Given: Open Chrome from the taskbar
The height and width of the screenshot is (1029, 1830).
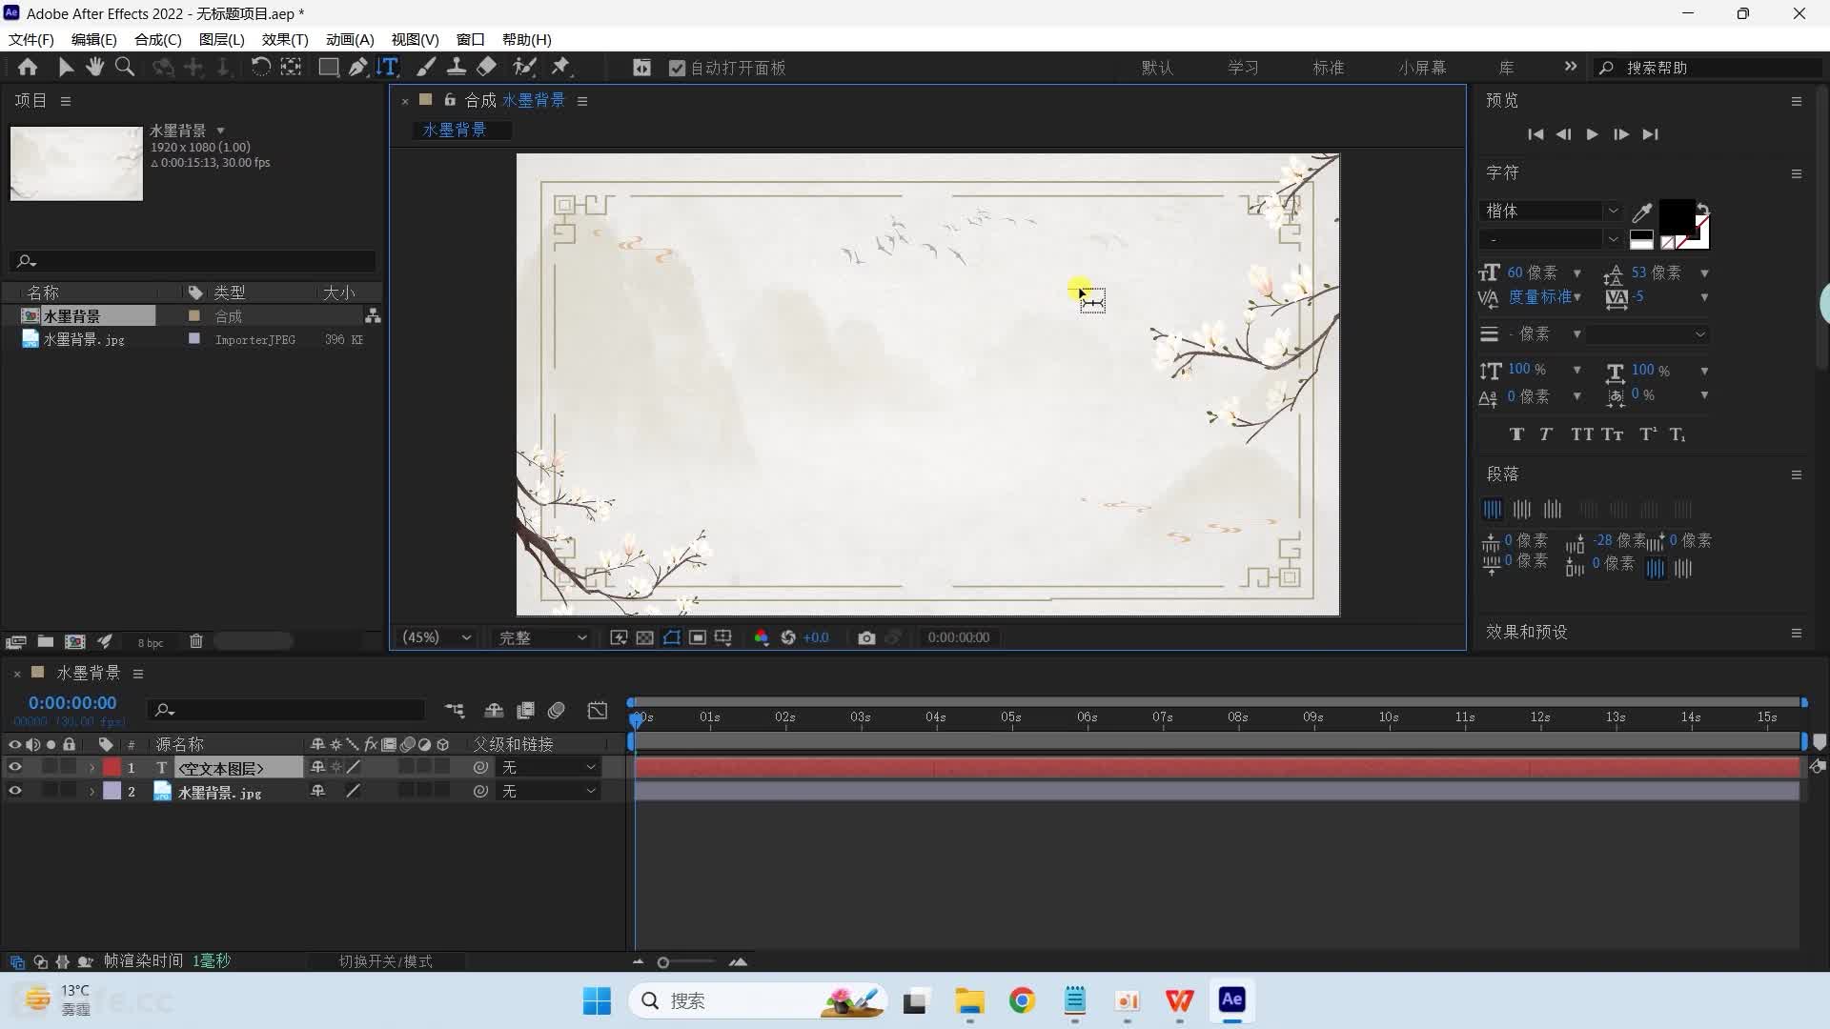Looking at the screenshot, I should [x=1023, y=1000].
